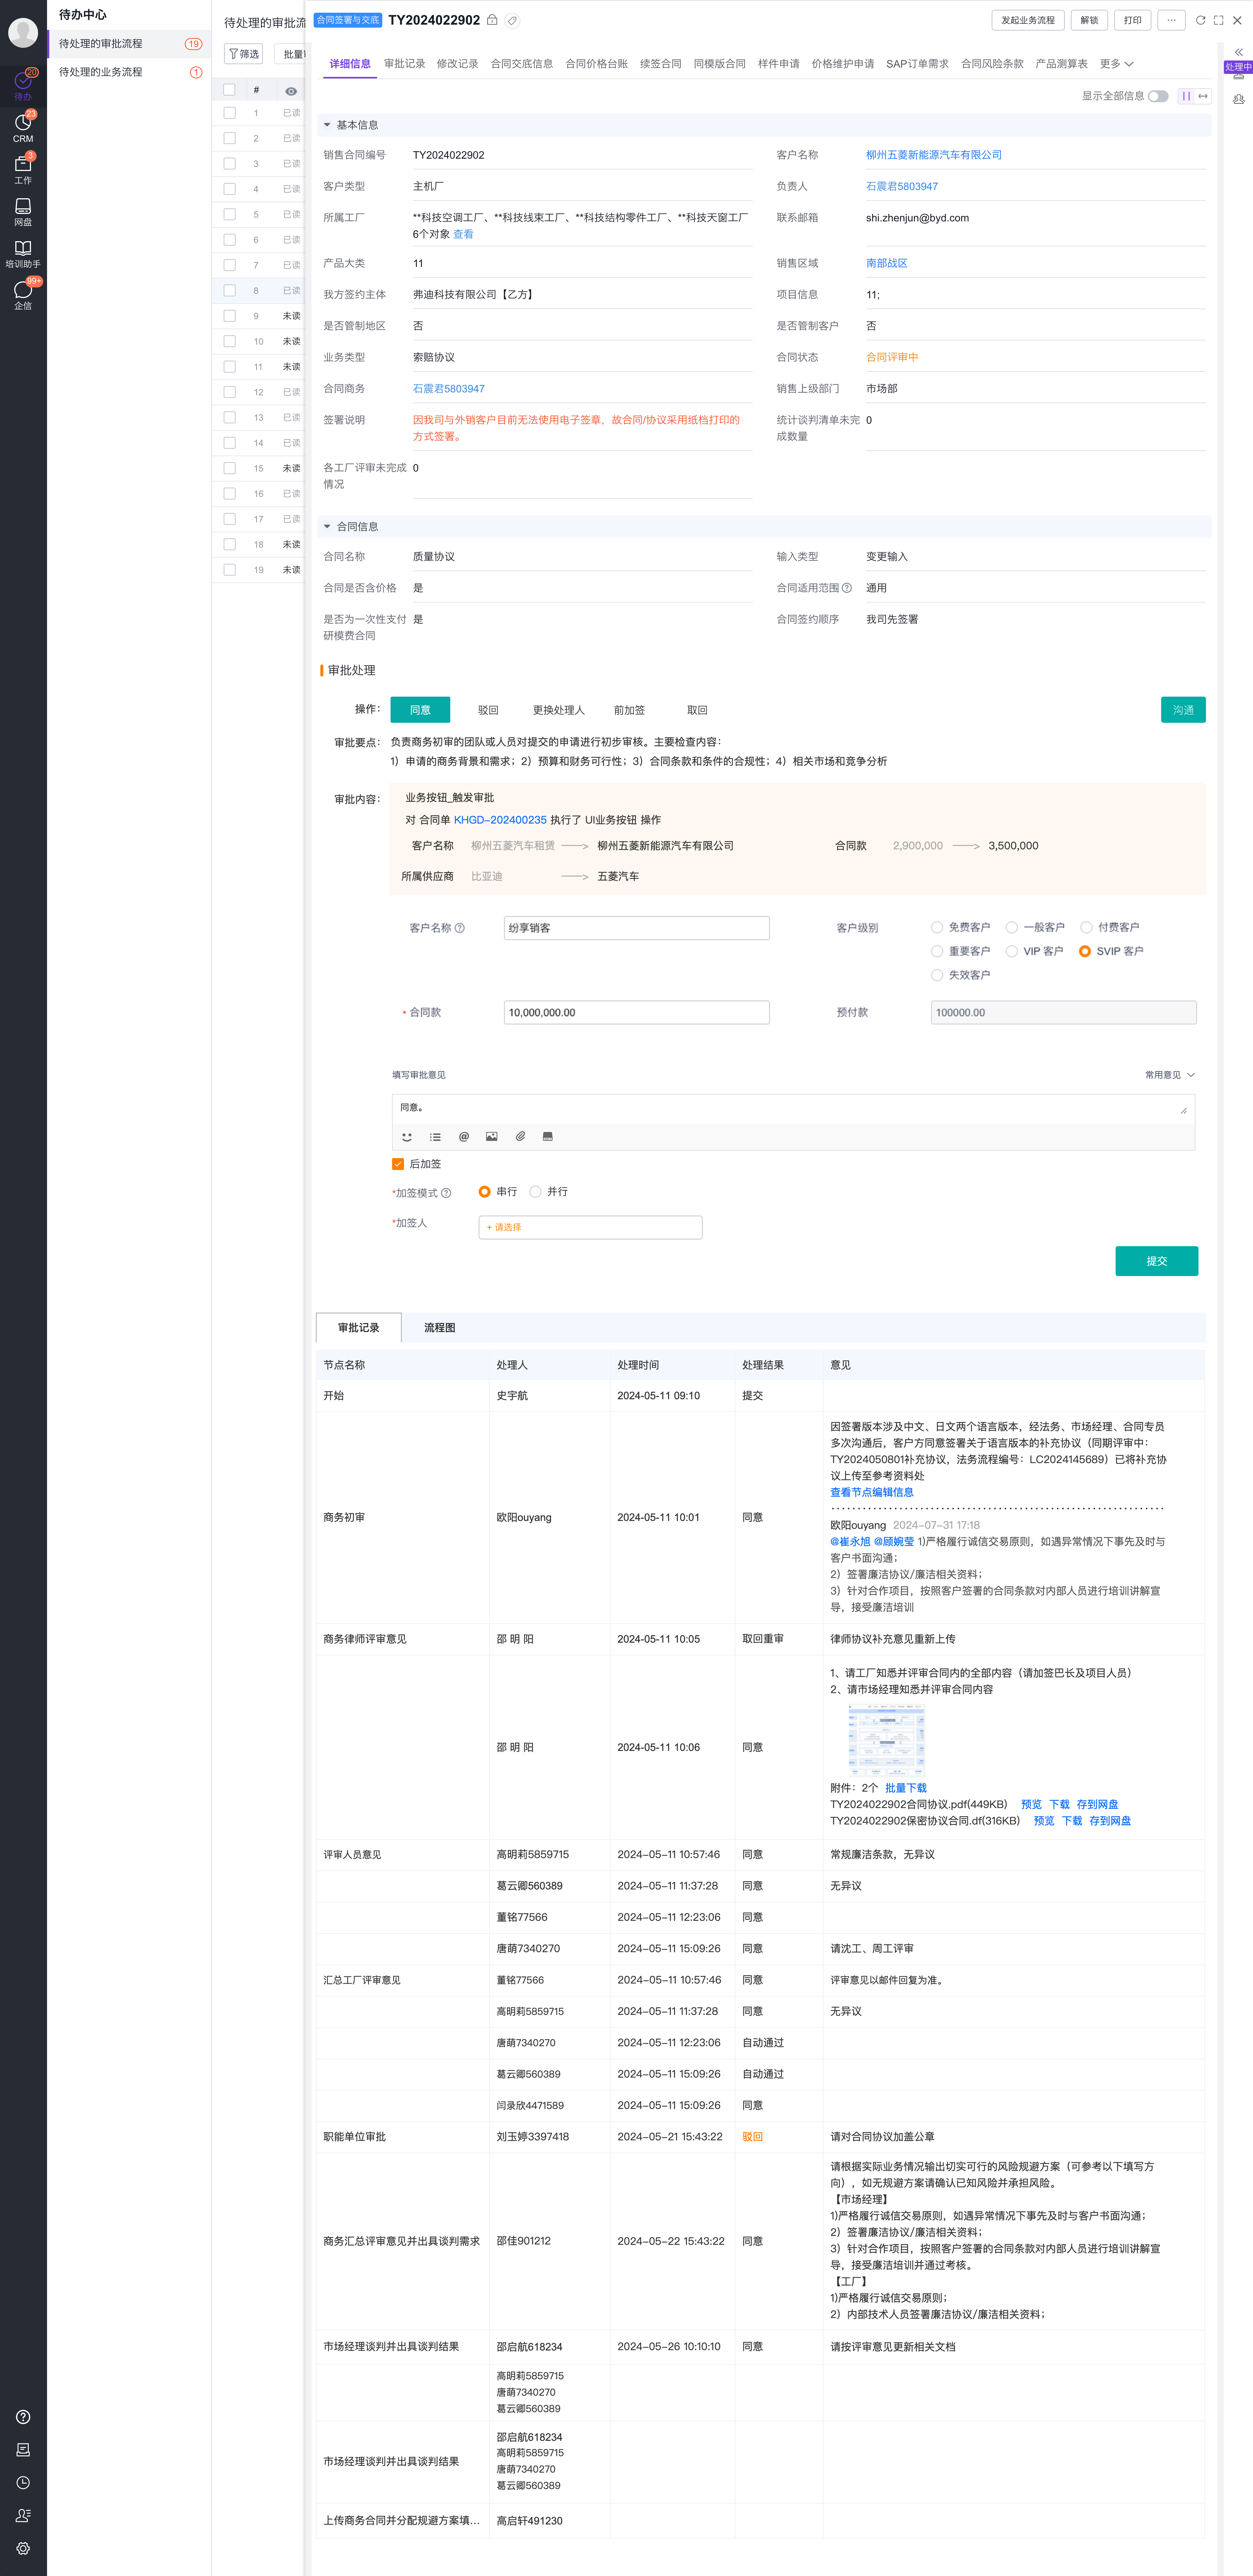Click the 解锁 unlock button
This screenshot has height=2576, width=1253.
pyautogui.click(x=1089, y=20)
